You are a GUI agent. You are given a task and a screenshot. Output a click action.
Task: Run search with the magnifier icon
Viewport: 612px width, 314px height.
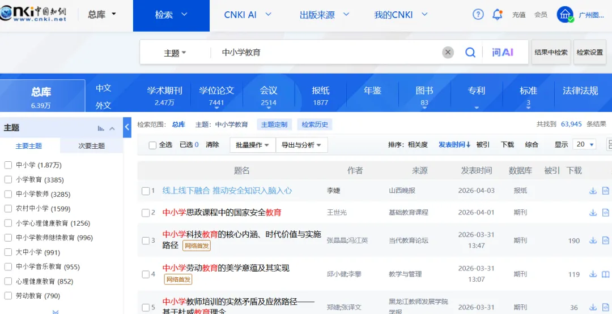[x=470, y=52]
